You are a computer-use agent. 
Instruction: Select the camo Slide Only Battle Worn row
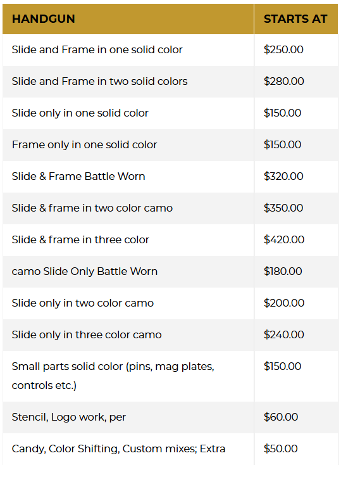tap(170, 271)
